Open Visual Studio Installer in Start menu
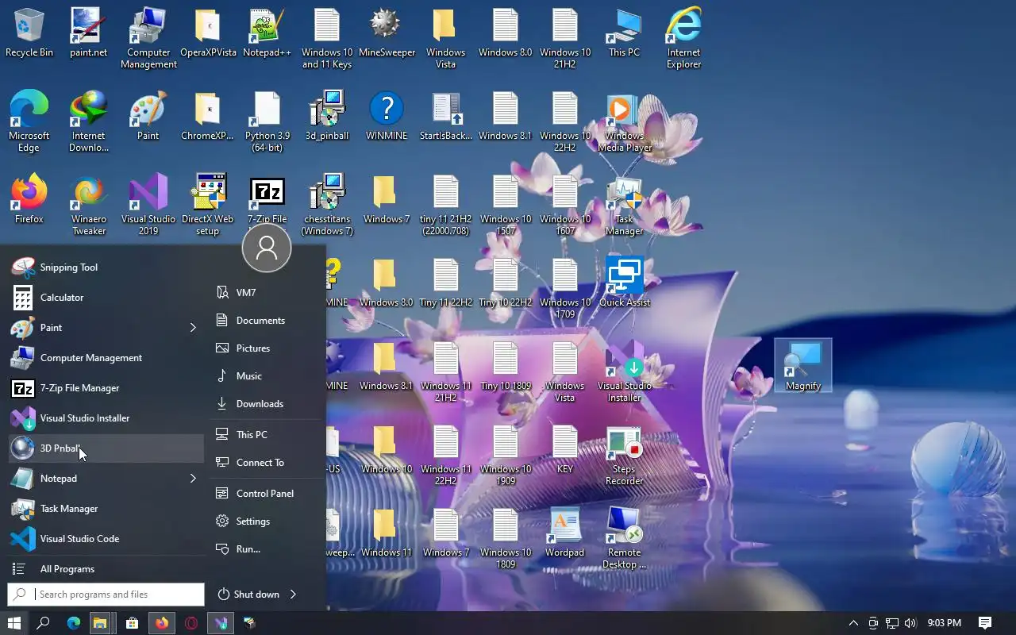 pyautogui.click(x=105, y=418)
